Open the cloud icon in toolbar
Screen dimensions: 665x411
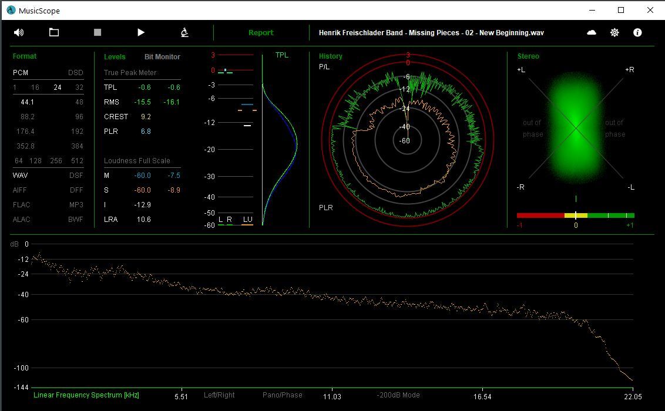[592, 33]
